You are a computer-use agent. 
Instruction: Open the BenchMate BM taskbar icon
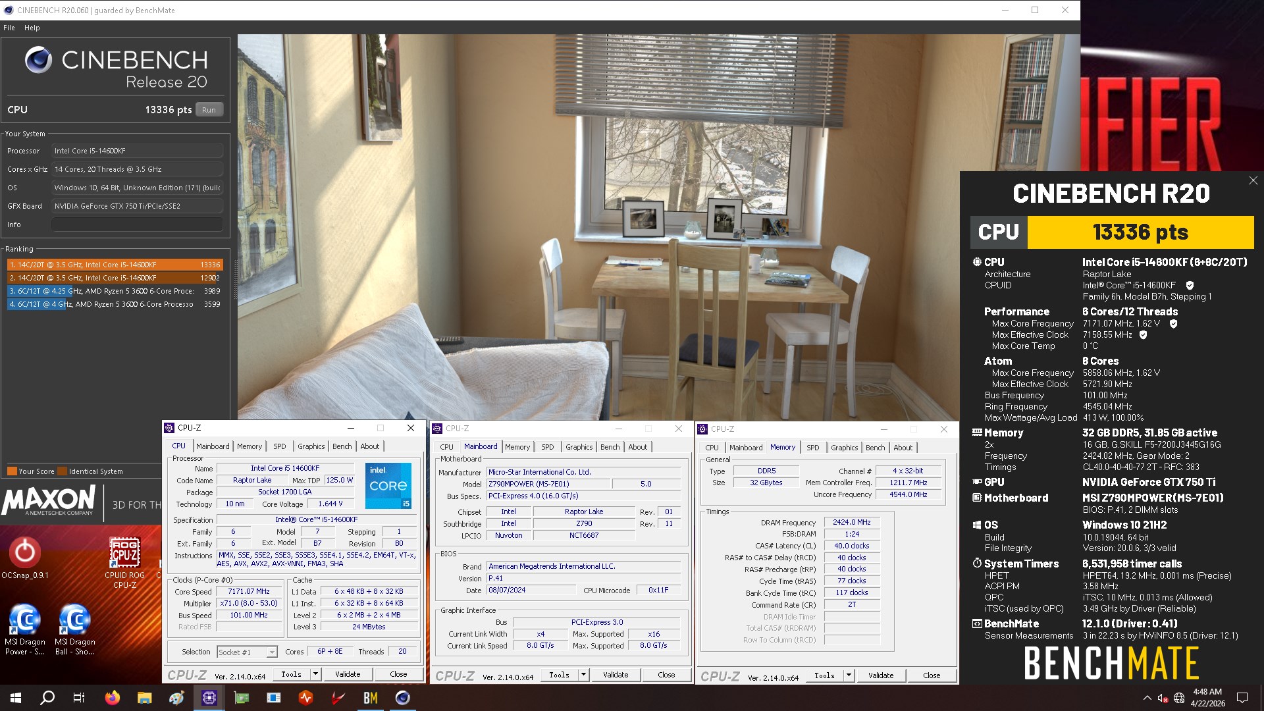(371, 698)
